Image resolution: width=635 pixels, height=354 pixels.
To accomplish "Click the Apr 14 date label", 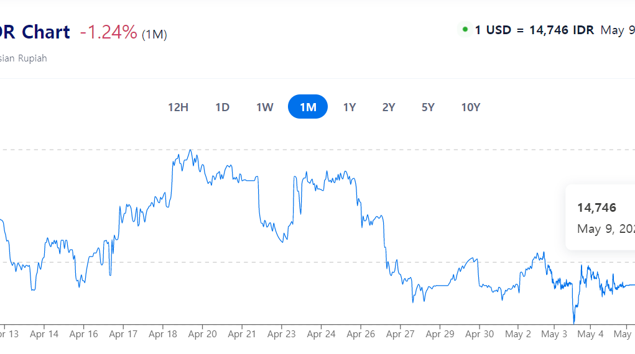I will pyautogui.click(x=44, y=334).
